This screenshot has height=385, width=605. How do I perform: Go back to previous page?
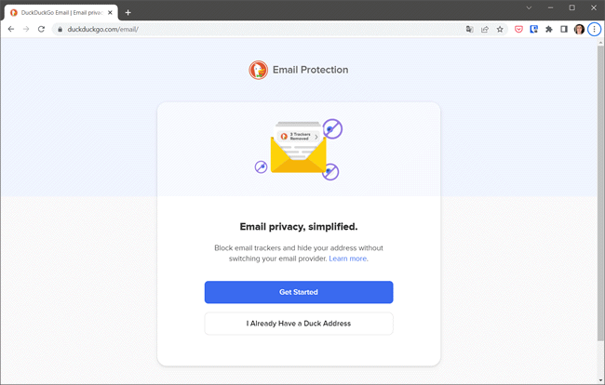pos(11,29)
